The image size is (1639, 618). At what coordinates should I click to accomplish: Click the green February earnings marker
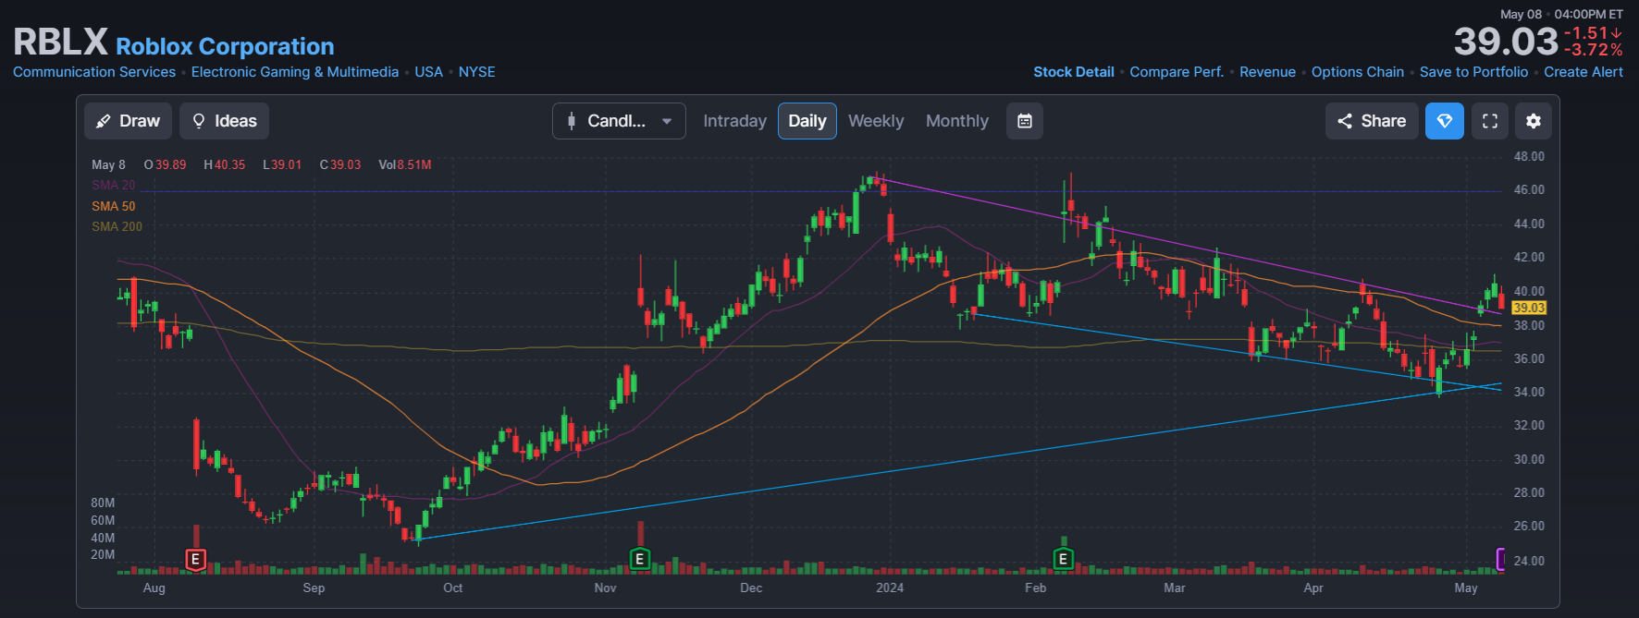pos(1063,559)
